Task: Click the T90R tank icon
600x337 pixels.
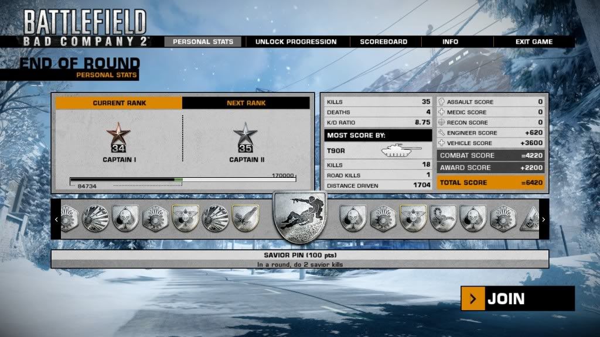Action: pos(397,152)
